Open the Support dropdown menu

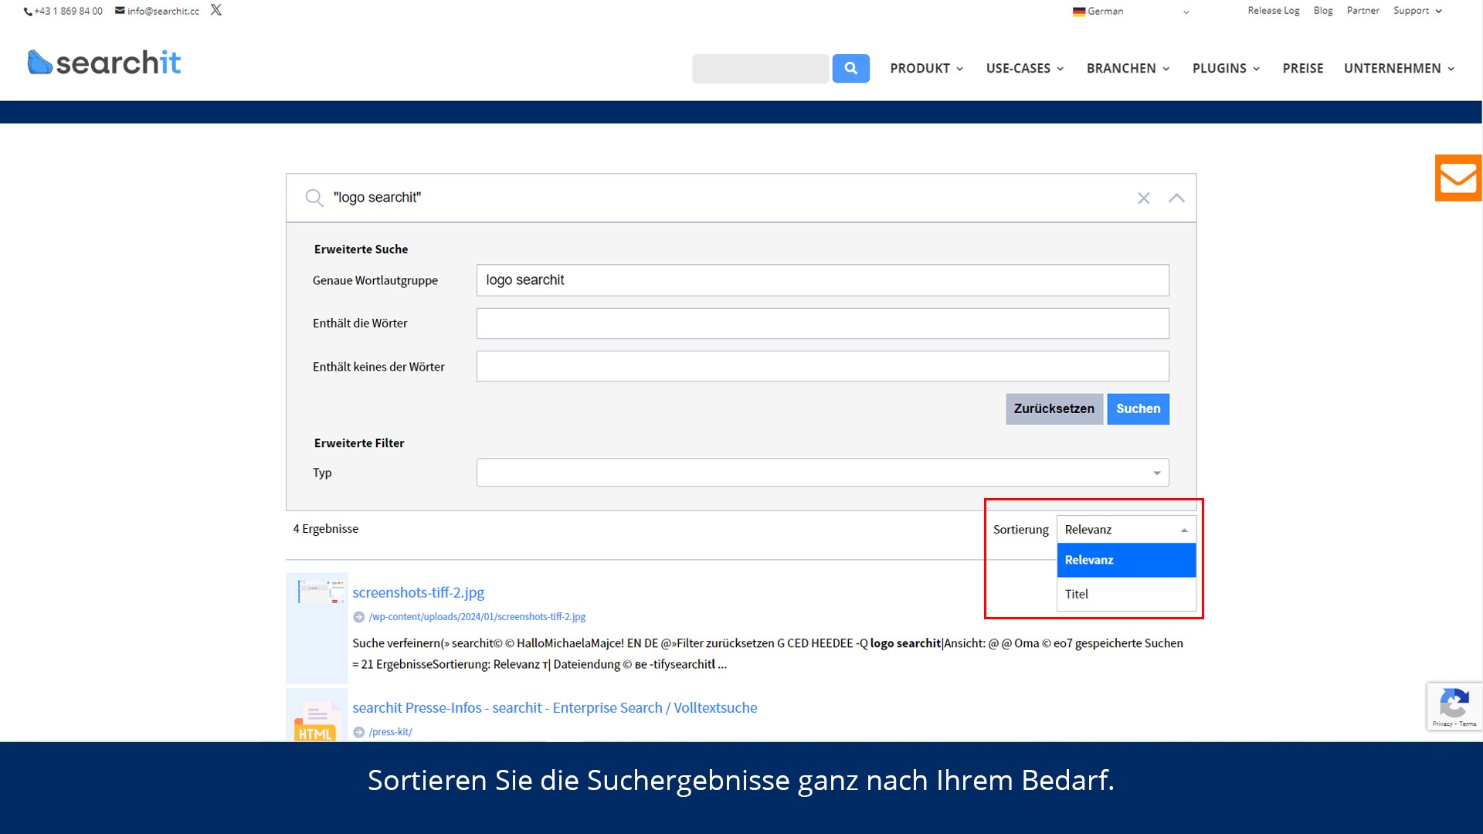[x=1417, y=11]
